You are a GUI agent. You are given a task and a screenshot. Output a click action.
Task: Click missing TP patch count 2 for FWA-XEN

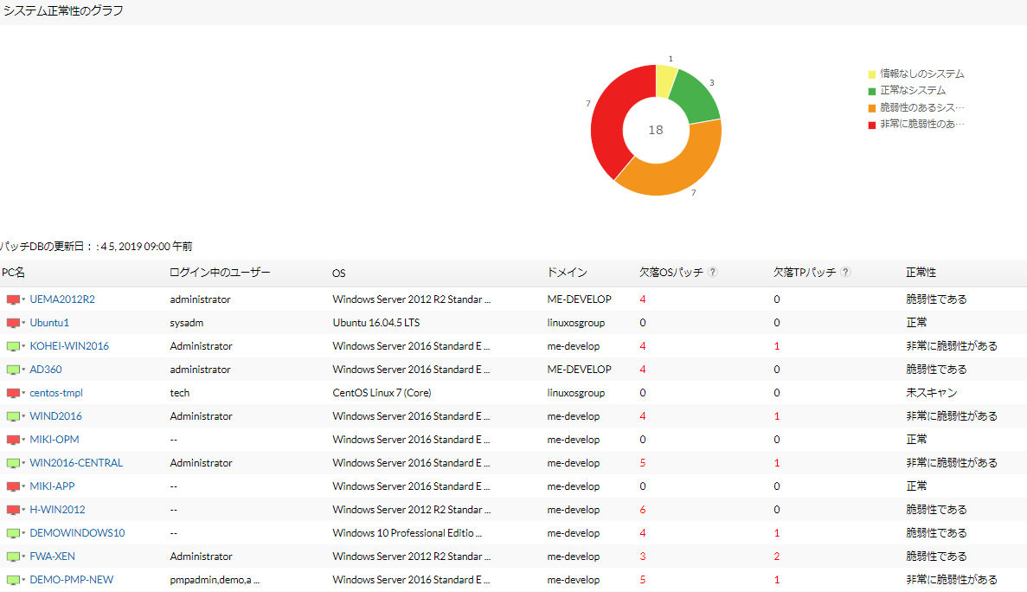(777, 557)
